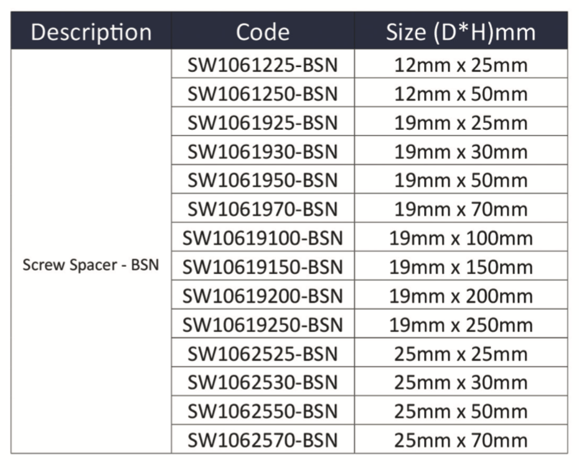
Task: Click the Description column header
Action: [91, 32]
